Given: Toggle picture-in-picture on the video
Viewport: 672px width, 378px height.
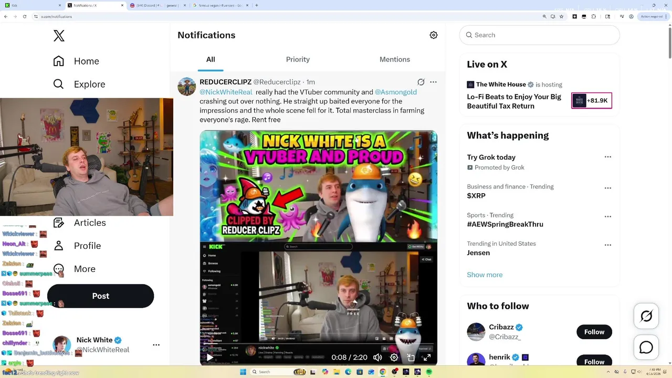Looking at the screenshot, I should (x=411, y=358).
